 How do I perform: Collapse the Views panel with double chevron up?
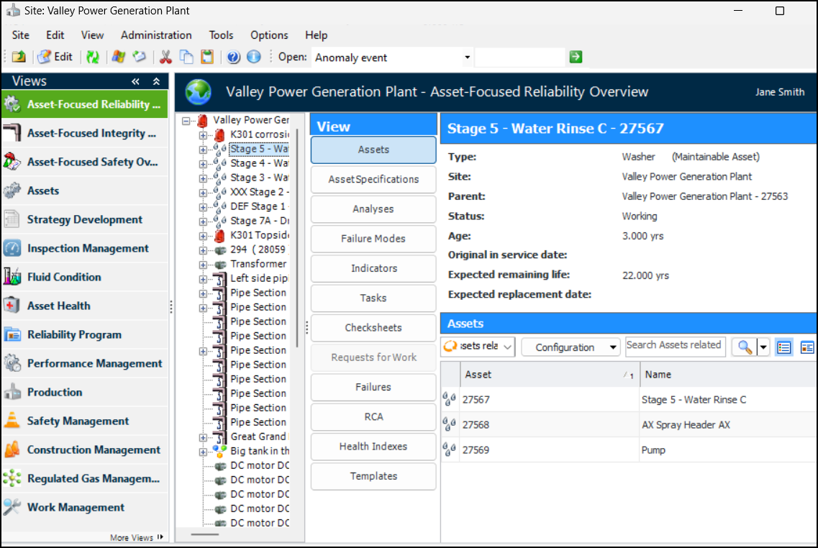pos(156,82)
